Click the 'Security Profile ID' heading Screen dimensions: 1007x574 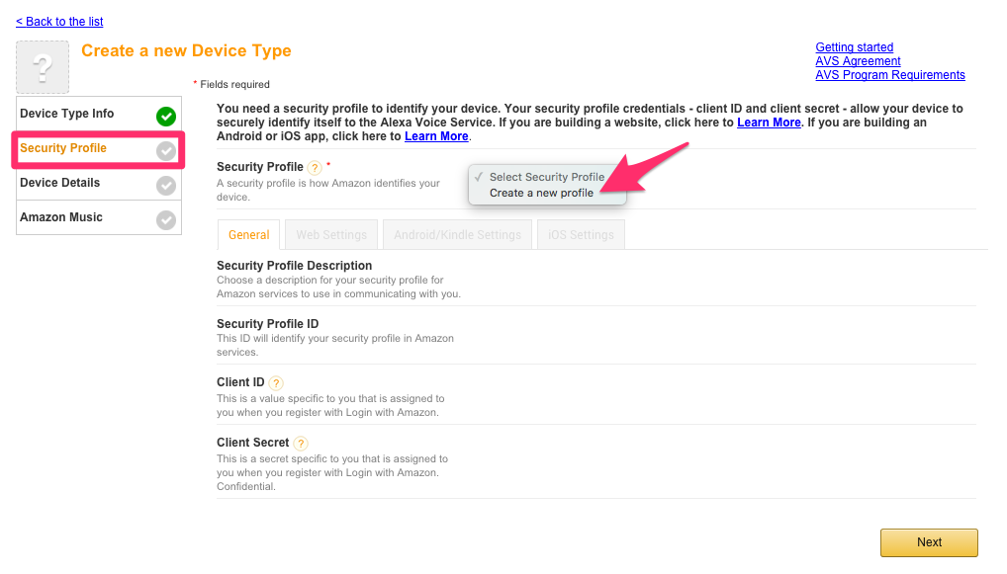point(267,324)
